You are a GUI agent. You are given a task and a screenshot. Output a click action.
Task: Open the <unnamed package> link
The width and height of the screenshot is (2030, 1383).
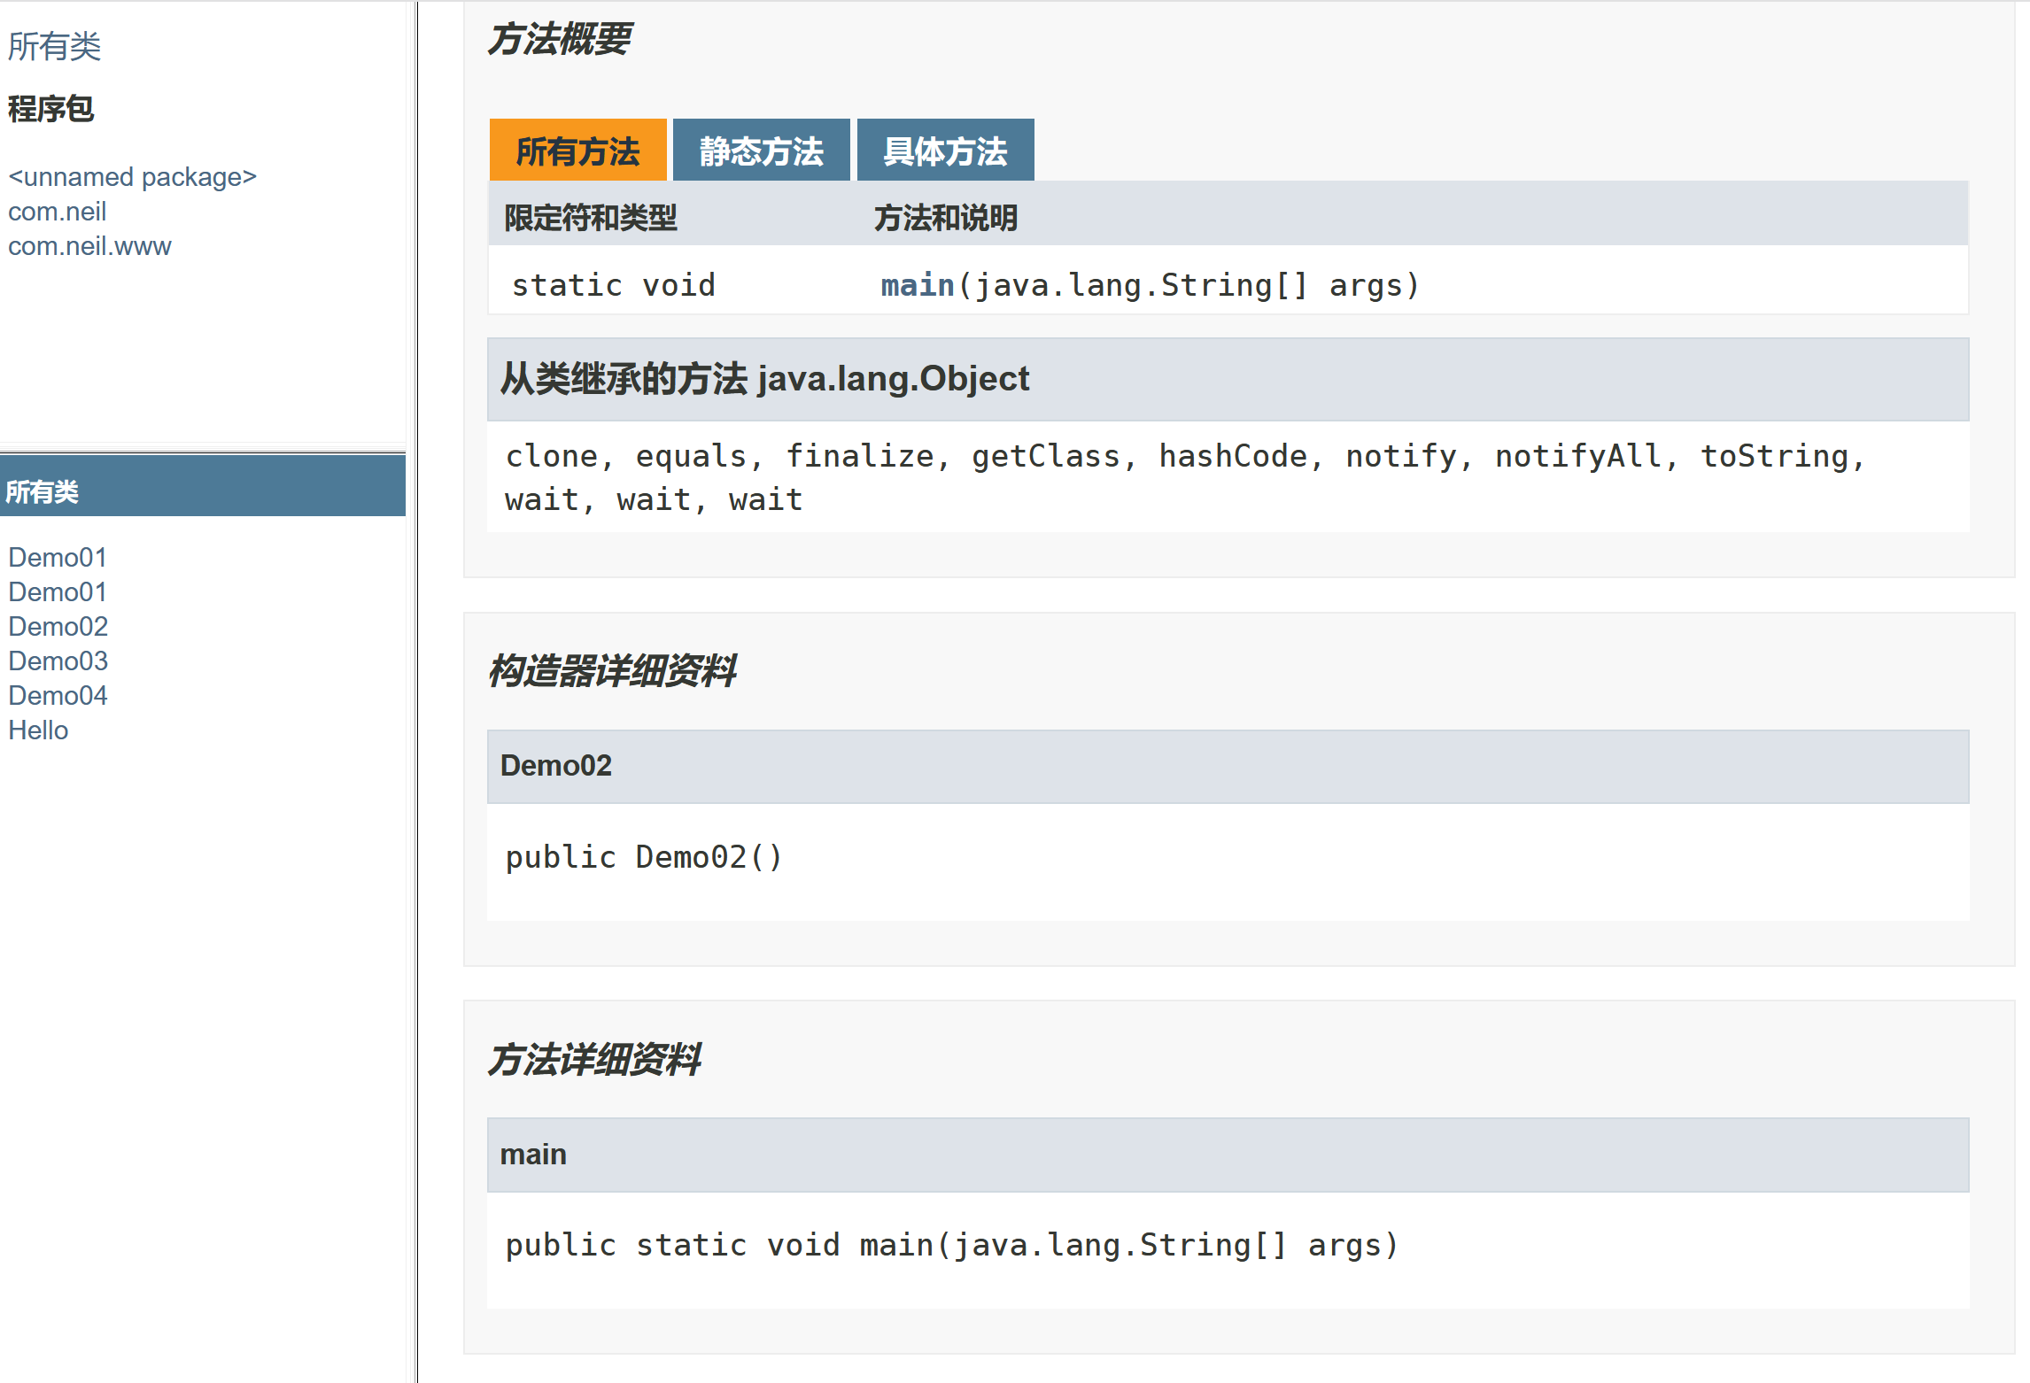point(132,177)
